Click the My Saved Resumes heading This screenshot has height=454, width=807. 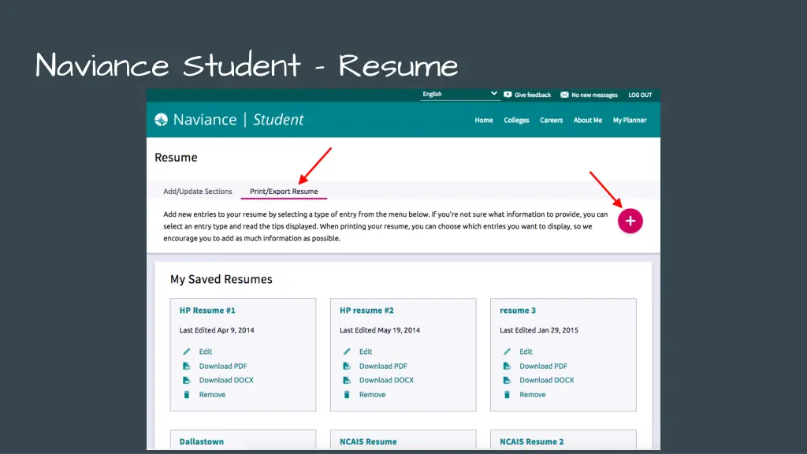[221, 279]
